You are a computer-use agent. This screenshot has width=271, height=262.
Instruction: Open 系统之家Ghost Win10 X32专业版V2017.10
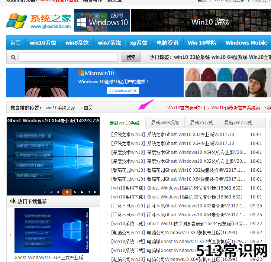[190, 135]
